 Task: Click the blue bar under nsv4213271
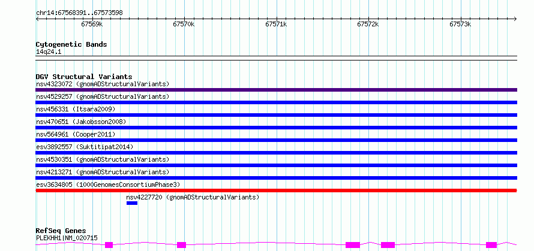(x=276, y=178)
